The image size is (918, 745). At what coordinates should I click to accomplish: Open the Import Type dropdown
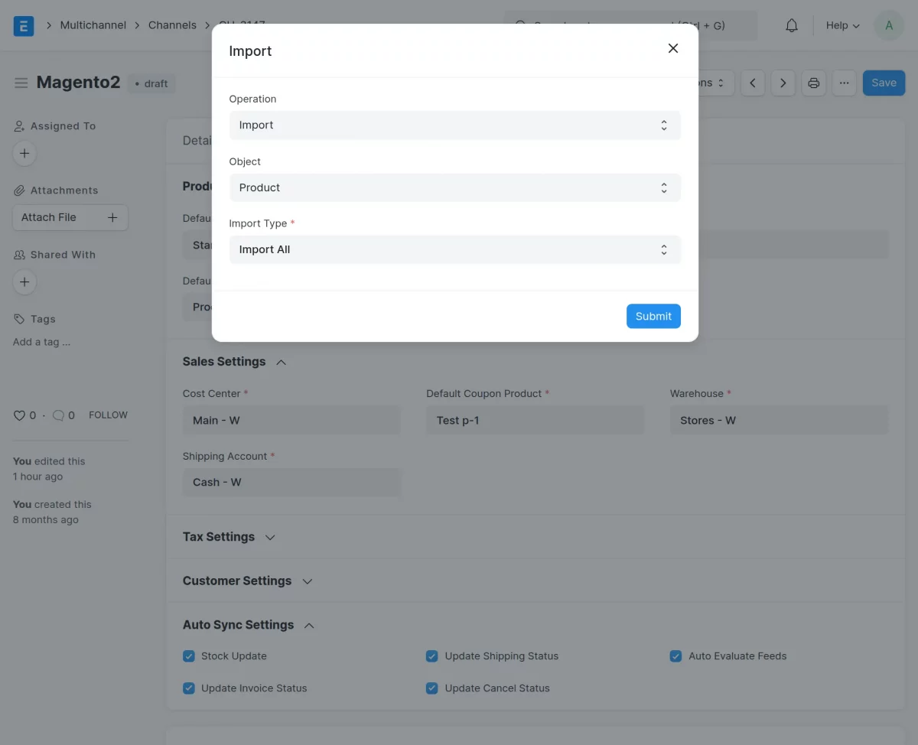click(454, 249)
